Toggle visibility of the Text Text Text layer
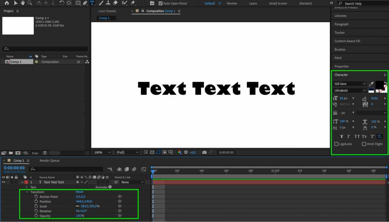This screenshot has width=389, height=222. point(3,182)
